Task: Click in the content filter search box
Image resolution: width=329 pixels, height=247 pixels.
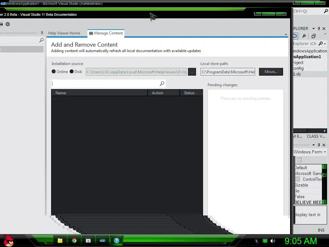Action: (109, 84)
